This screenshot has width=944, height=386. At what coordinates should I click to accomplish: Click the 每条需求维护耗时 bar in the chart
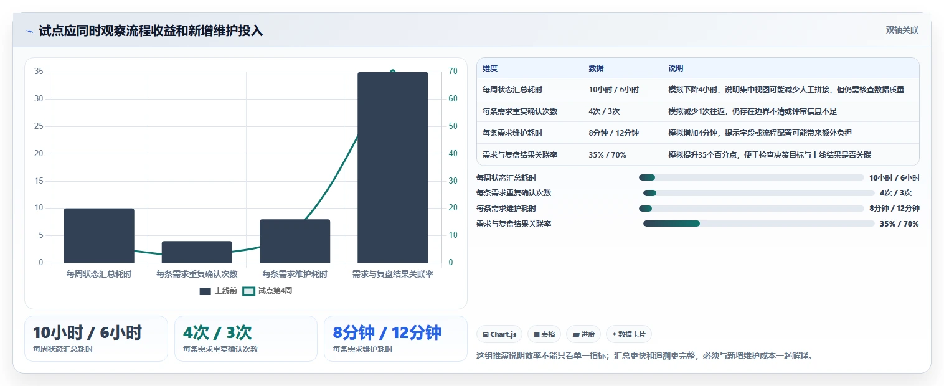click(295, 241)
